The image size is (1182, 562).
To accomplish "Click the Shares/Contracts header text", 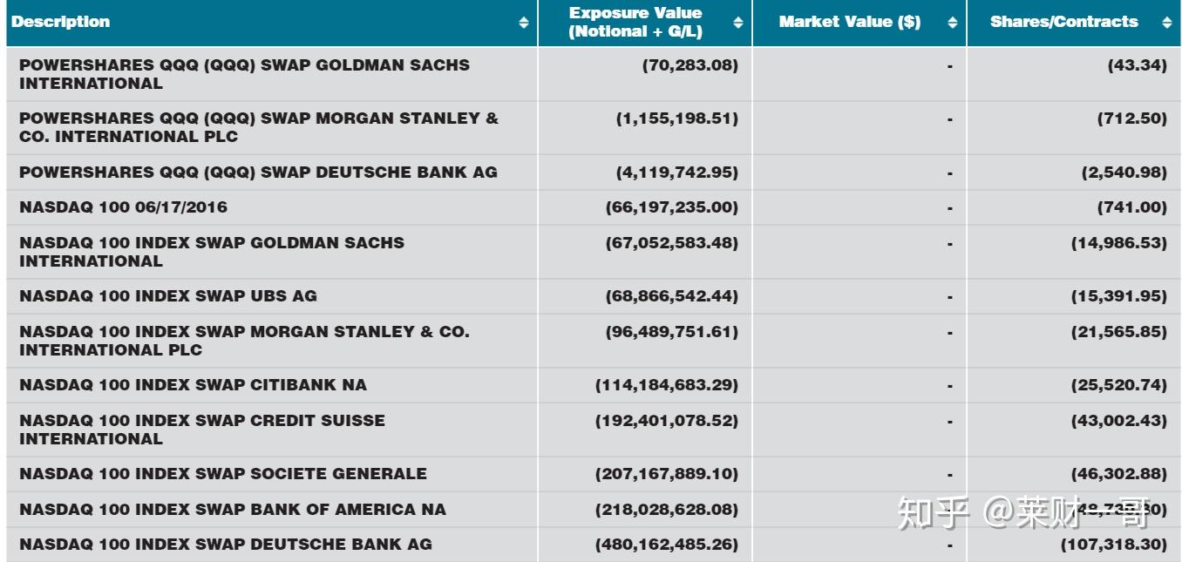I will coord(1063,22).
